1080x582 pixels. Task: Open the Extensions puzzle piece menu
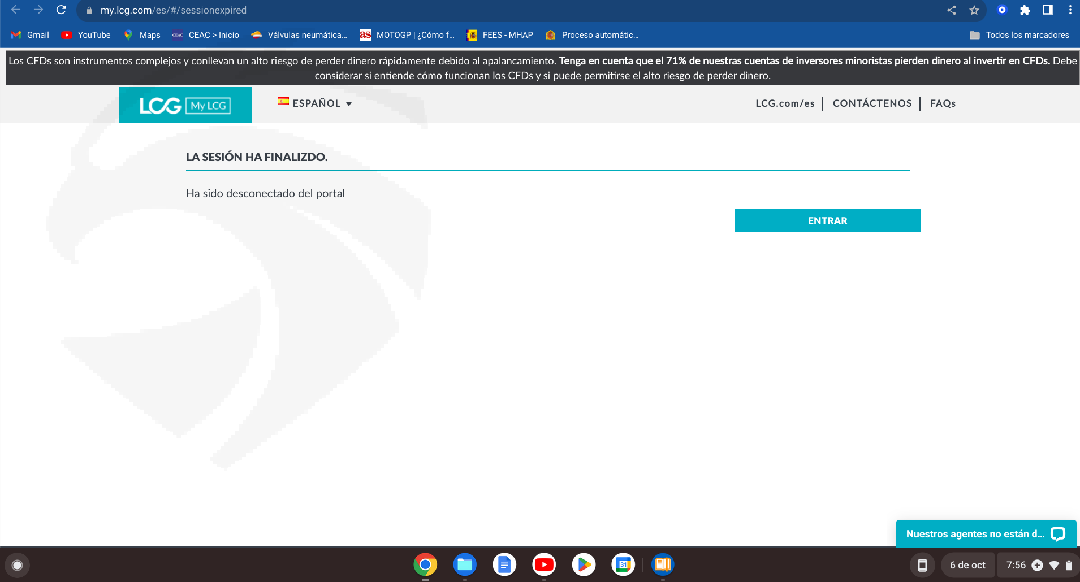click(1025, 10)
